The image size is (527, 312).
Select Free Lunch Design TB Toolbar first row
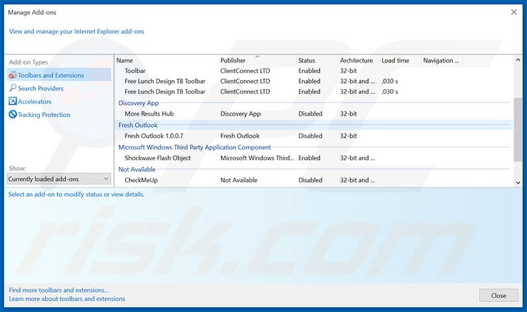(x=314, y=81)
